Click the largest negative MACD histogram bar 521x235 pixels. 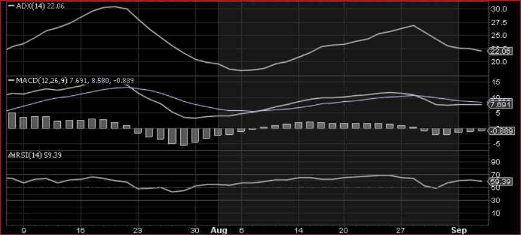[183, 137]
